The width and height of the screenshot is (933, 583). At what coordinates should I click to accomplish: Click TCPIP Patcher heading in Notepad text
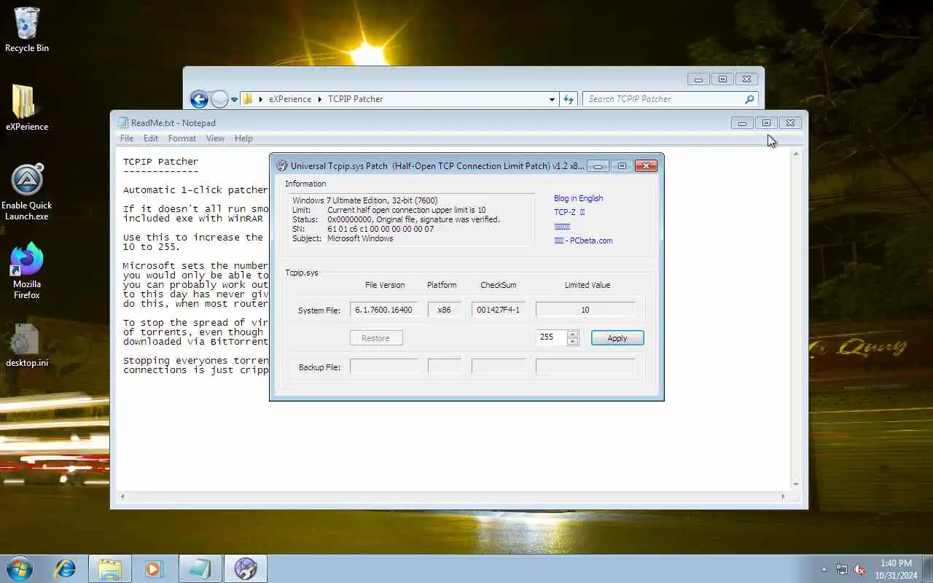(x=160, y=162)
